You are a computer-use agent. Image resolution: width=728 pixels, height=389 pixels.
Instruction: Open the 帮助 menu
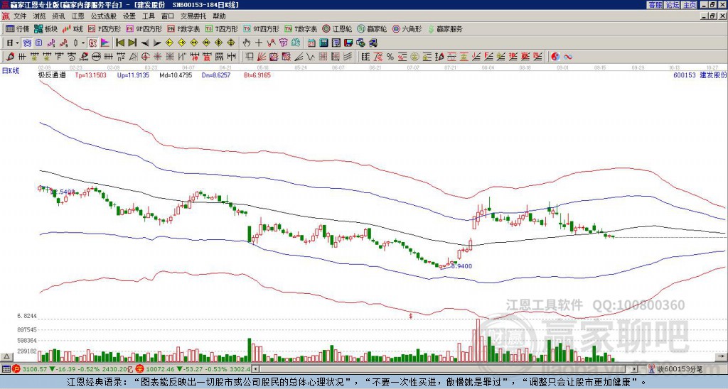pos(219,16)
